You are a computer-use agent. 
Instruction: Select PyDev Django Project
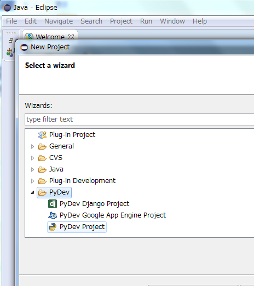(94, 204)
